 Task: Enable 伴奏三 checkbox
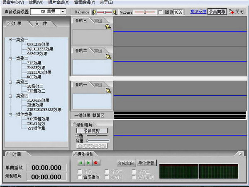134,171
